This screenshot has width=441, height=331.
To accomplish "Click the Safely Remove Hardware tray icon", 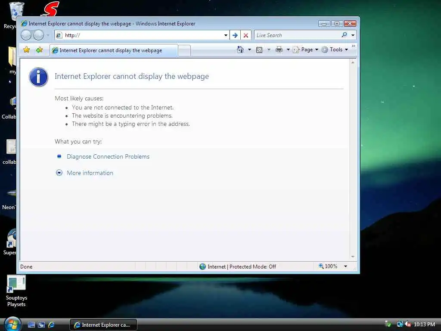I will tap(388, 324).
